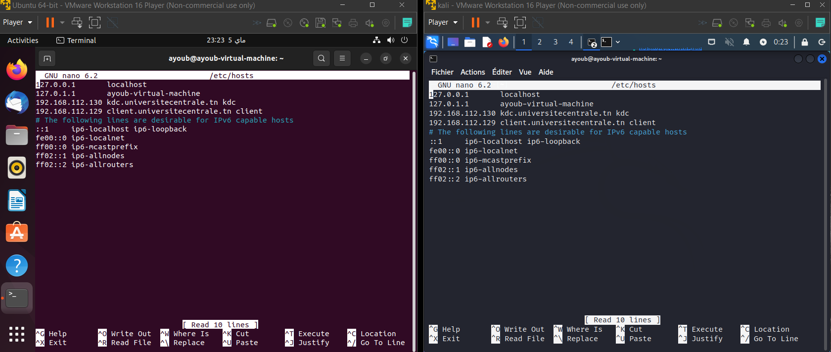Open Files from Ubuntu dock

17,135
